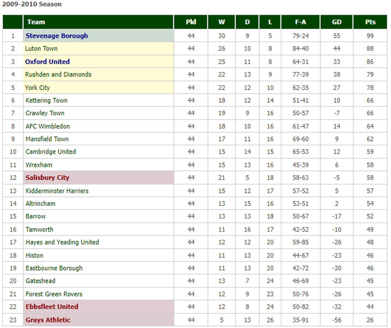The image size is (391, 328).
Task: Click Stevenage Borough's 99 points cell
Action: pos(370,36)
